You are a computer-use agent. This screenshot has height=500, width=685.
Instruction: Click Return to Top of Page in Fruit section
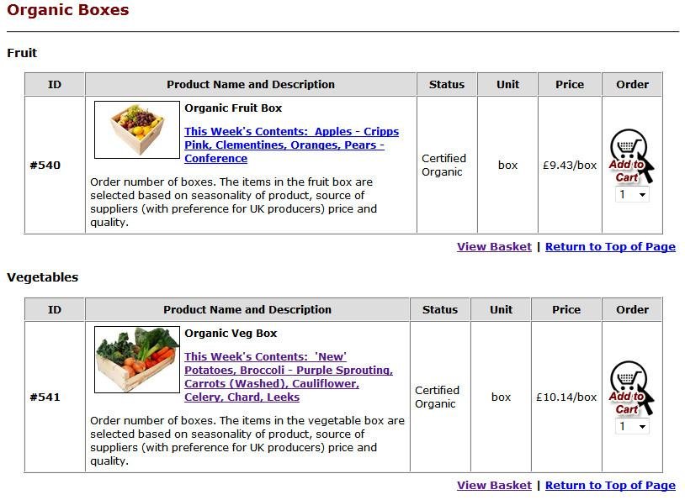click(610, 246)
